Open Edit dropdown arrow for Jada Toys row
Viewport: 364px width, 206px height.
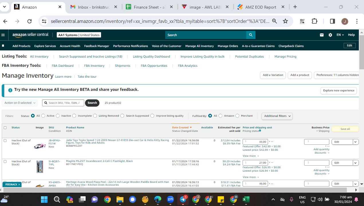356,142
